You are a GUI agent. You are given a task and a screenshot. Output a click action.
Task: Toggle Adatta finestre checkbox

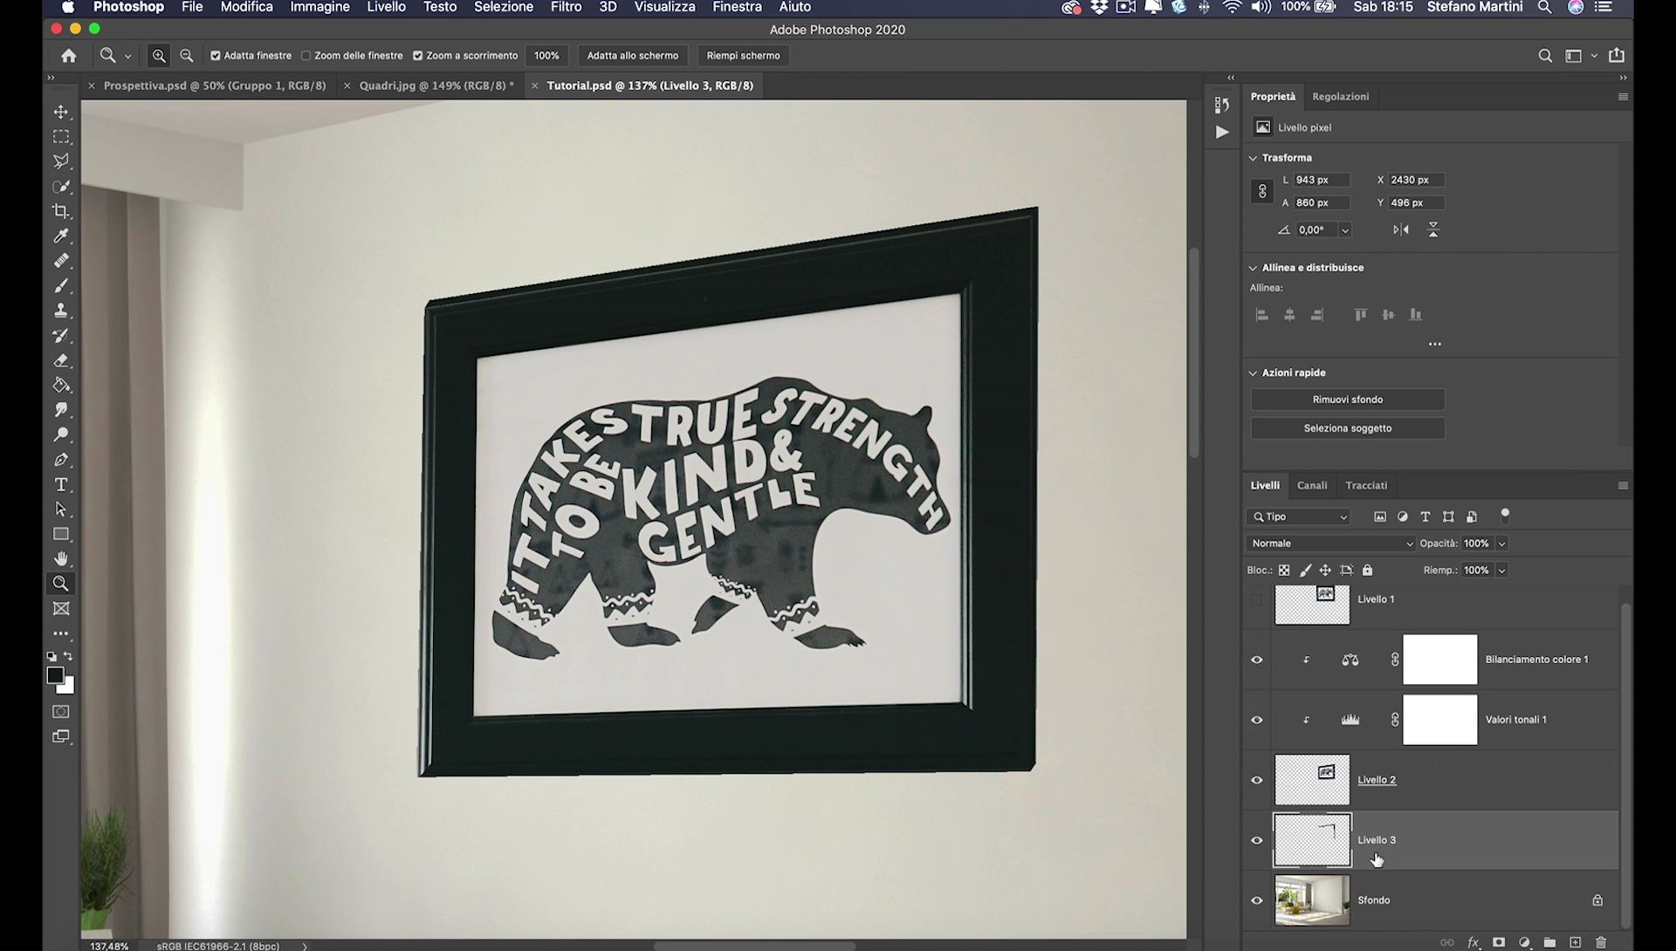(x=216, y=56)
